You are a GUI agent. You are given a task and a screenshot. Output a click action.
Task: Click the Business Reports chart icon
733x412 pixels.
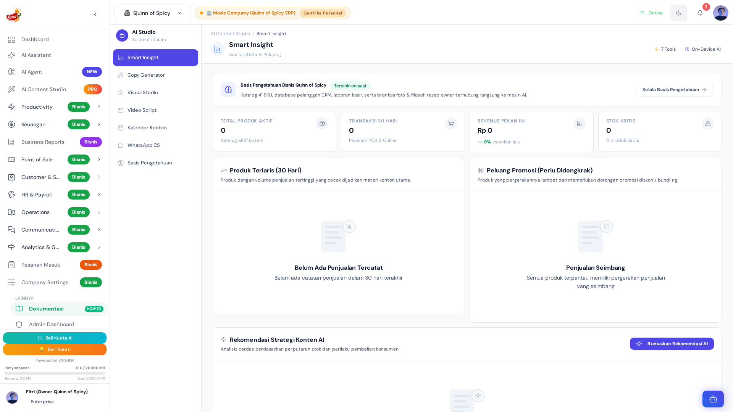pos(11,142)
